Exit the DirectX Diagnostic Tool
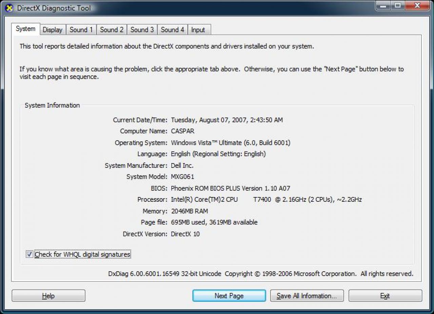This screenshot has height=314, width=434. click(385, 296)
